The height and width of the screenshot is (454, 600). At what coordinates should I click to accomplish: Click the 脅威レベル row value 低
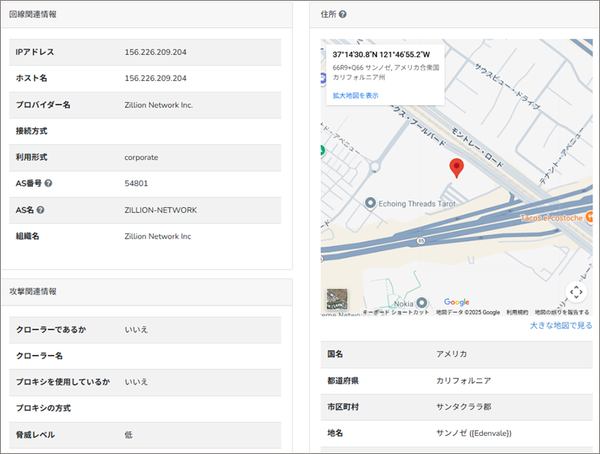point(130,435)
